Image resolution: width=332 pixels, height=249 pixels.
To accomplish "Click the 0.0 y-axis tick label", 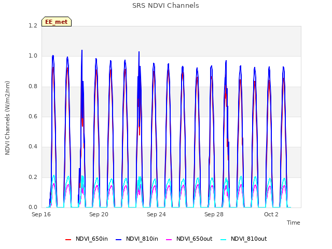I will tap(33, 207).
